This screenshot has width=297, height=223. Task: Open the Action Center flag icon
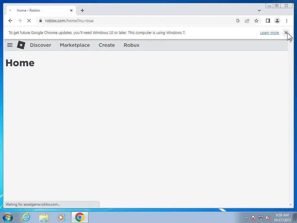254,217
